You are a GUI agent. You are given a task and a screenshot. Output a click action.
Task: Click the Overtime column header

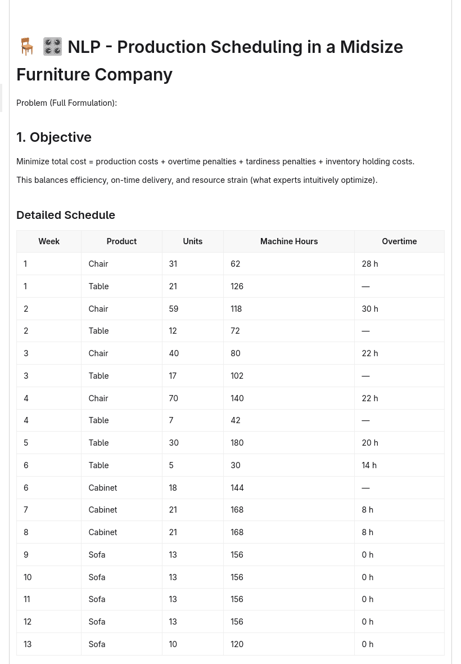tap(399, 241)
